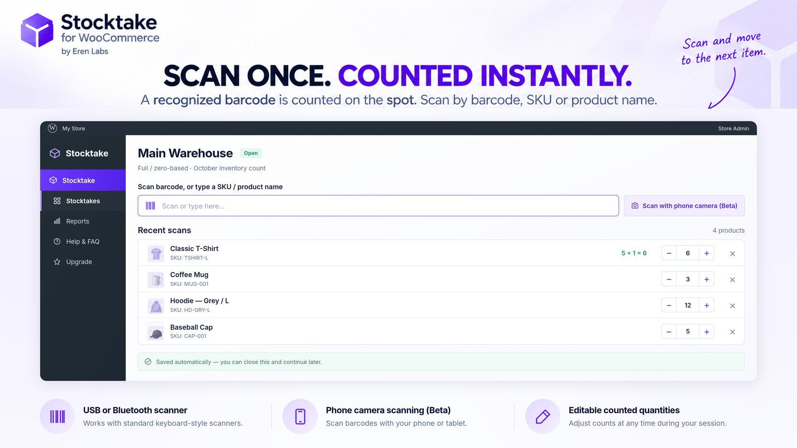This screenshot has height=448, width=797.
Task: Click the October inventory count subtitle
Action: [229, 168]
